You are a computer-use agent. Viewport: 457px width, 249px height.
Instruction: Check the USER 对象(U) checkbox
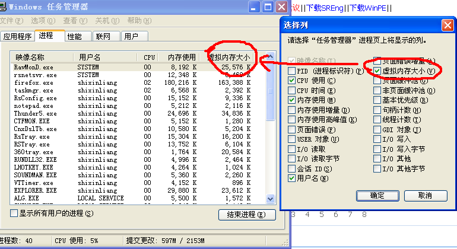tap(291, 139)
